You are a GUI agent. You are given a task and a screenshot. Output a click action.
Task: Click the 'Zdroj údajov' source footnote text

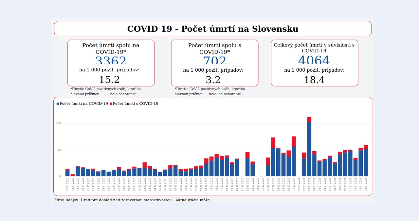click(132, 200)
